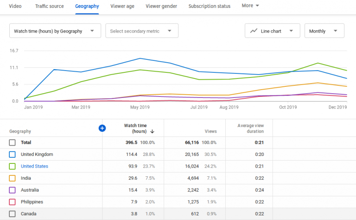Viewport: 356px width, 220px height.
Task: Open the Monthly interval dropdown
Action: (324, 31)
